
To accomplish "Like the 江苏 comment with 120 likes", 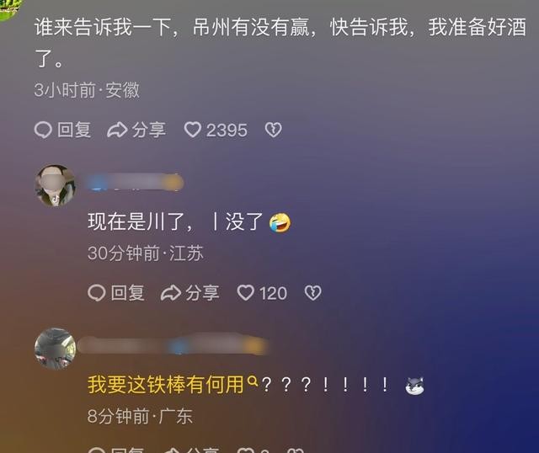I will [246, 293].
